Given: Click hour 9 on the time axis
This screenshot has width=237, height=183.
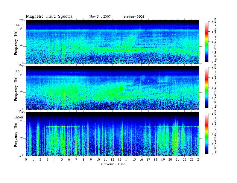Looking at the screenshot, I should [x=91, y=159].
